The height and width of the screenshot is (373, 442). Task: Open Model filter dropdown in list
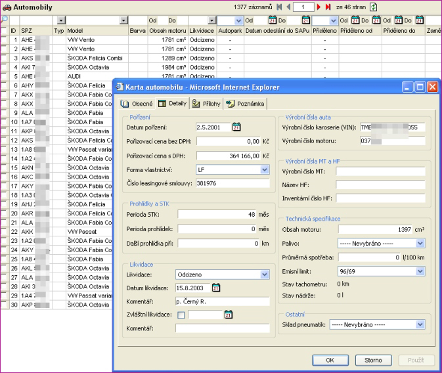123,20
